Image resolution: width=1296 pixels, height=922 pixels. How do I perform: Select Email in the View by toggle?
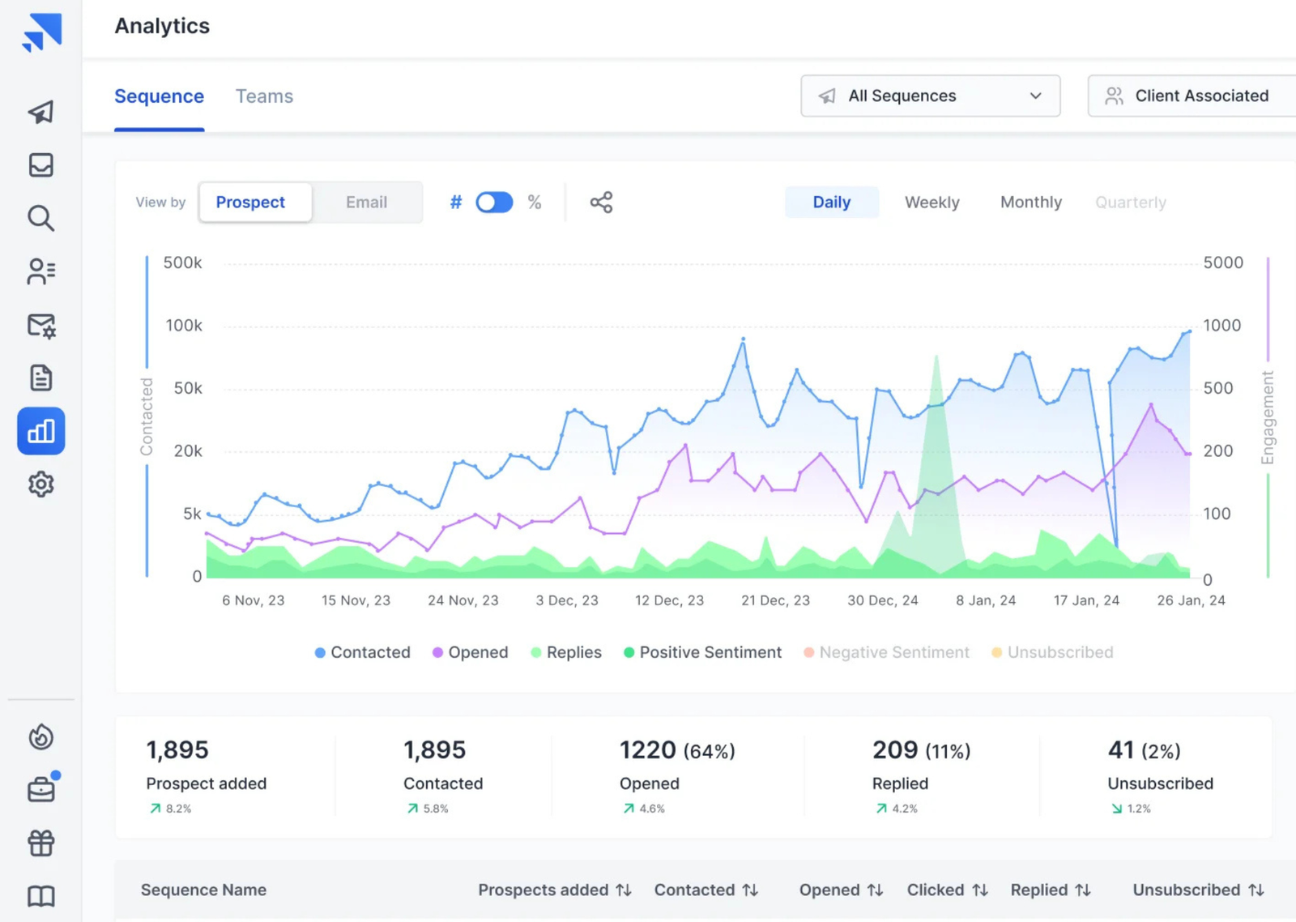click(366, 203)
